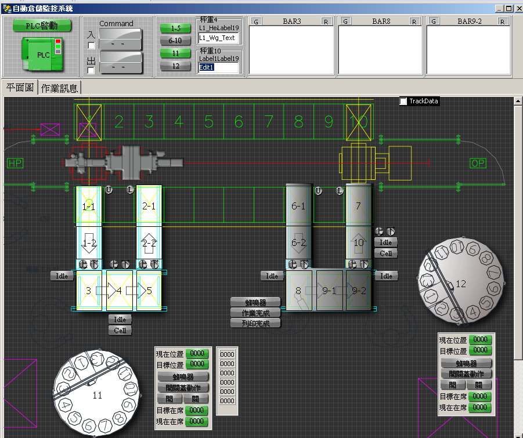
Task: Click the green PLC controller icon
Action: [x=42, y=53]
